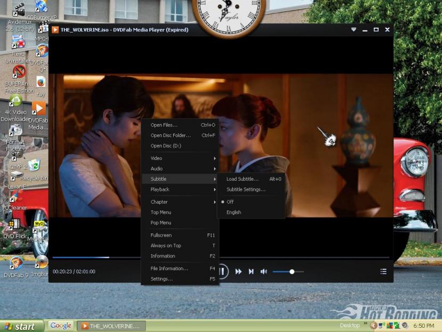Launch CCleaner from the desktop

[x=17, y=196]
